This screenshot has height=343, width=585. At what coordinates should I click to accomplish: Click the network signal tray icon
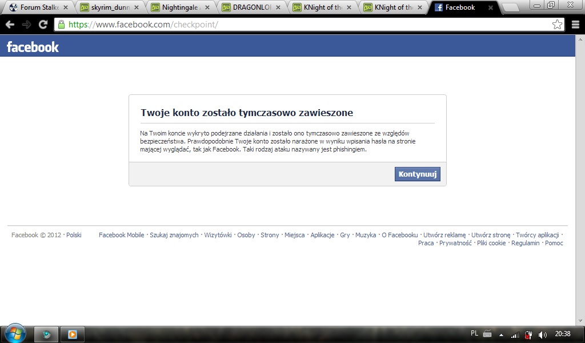point(515,335)
